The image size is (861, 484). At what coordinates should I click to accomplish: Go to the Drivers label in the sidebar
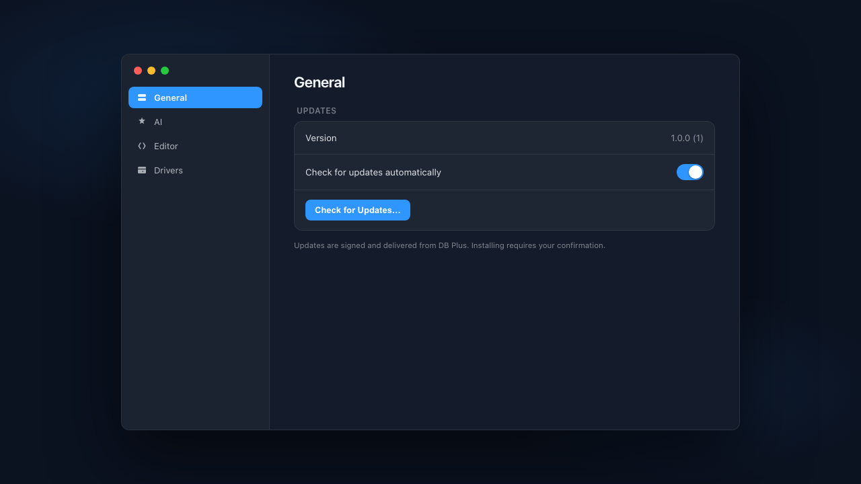pyautogui.click(x=168, y=170)
